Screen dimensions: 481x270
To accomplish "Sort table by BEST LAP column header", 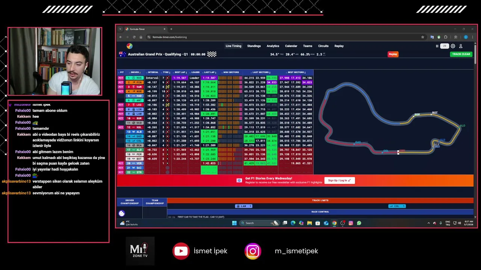I will (180, 72).
